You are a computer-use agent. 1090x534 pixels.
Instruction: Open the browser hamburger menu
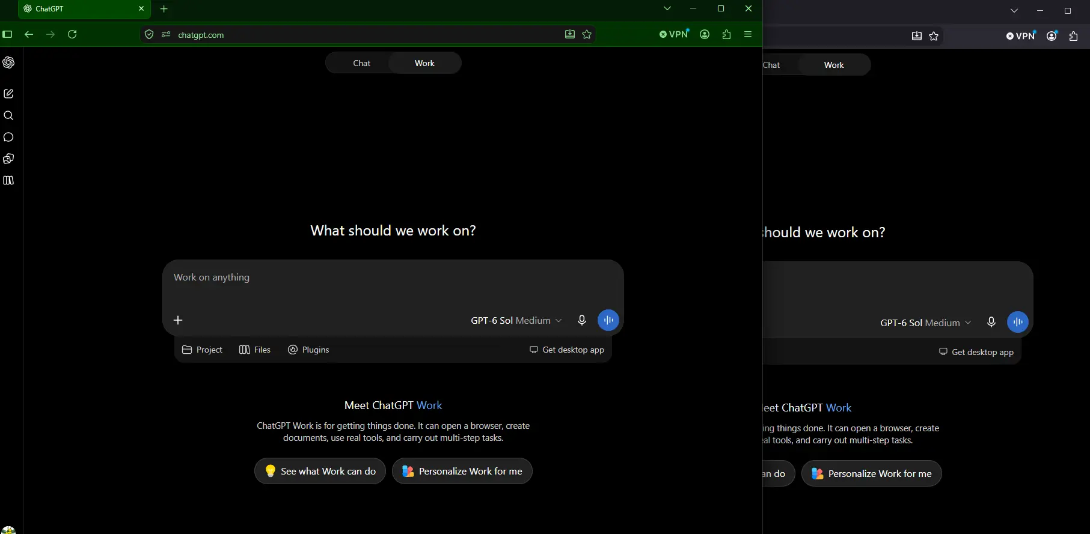pos(748,34)
